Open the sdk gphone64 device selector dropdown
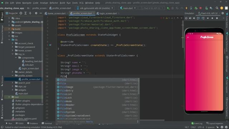 95,8
